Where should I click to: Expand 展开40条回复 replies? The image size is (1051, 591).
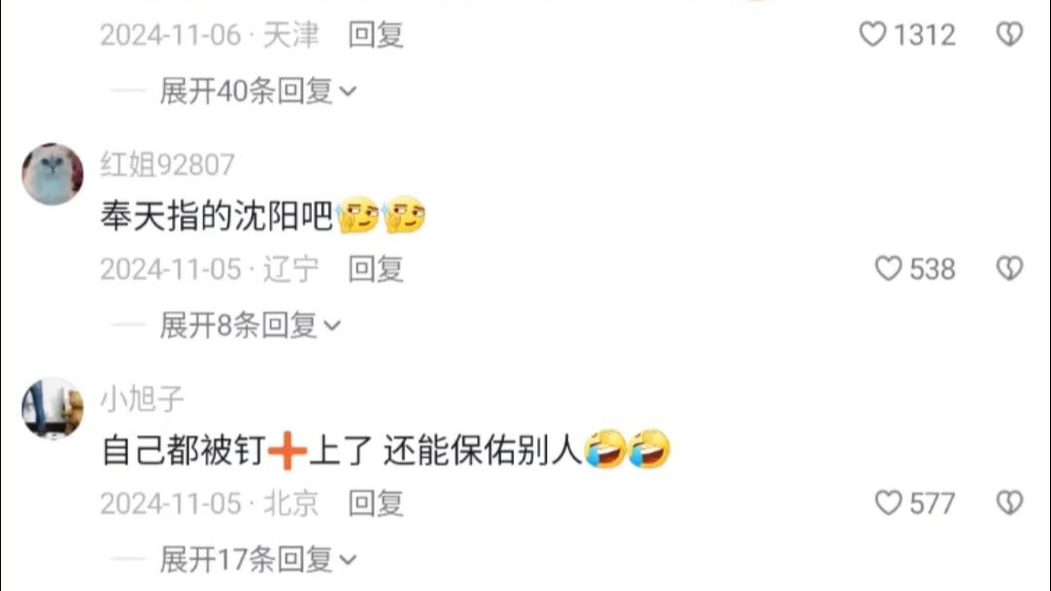point(257,90)
